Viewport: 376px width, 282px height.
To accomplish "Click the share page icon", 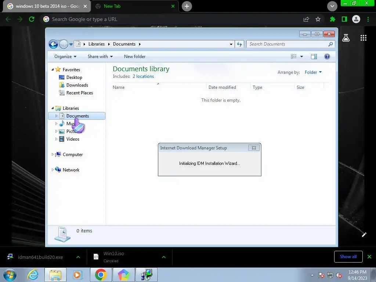I will tap(306, 19).
